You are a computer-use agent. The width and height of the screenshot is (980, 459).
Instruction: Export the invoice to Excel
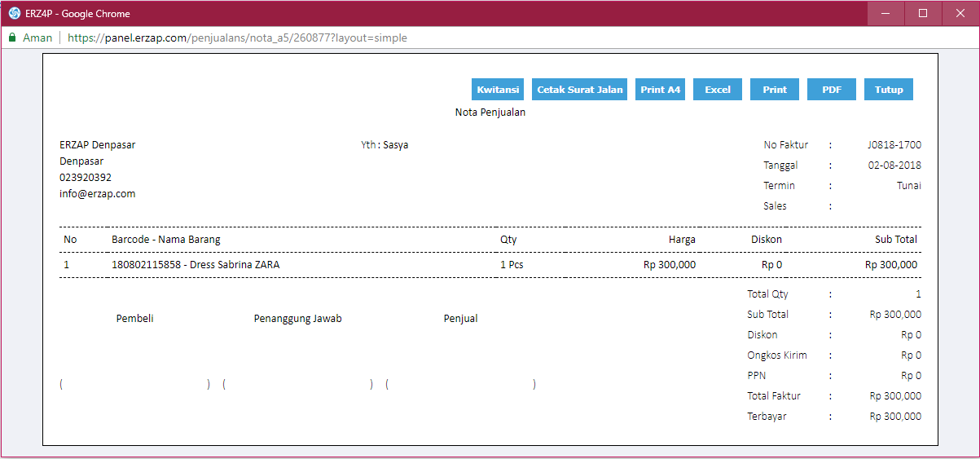(x=718, y=90)
